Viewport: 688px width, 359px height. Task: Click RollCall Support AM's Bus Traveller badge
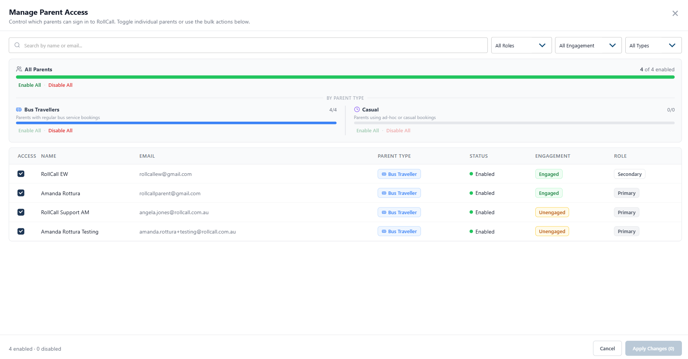(399, 212)
